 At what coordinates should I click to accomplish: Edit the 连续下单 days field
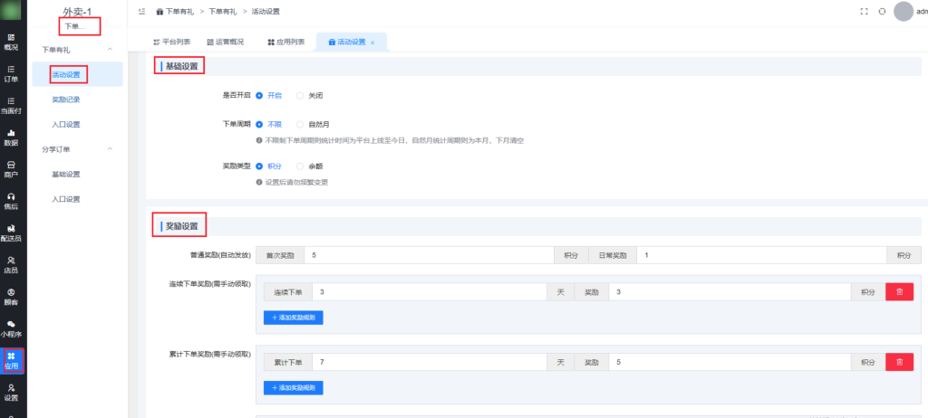pyautogui.click(x=429, y=292)
